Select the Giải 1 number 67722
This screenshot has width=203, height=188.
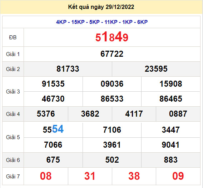click(112, 54)
